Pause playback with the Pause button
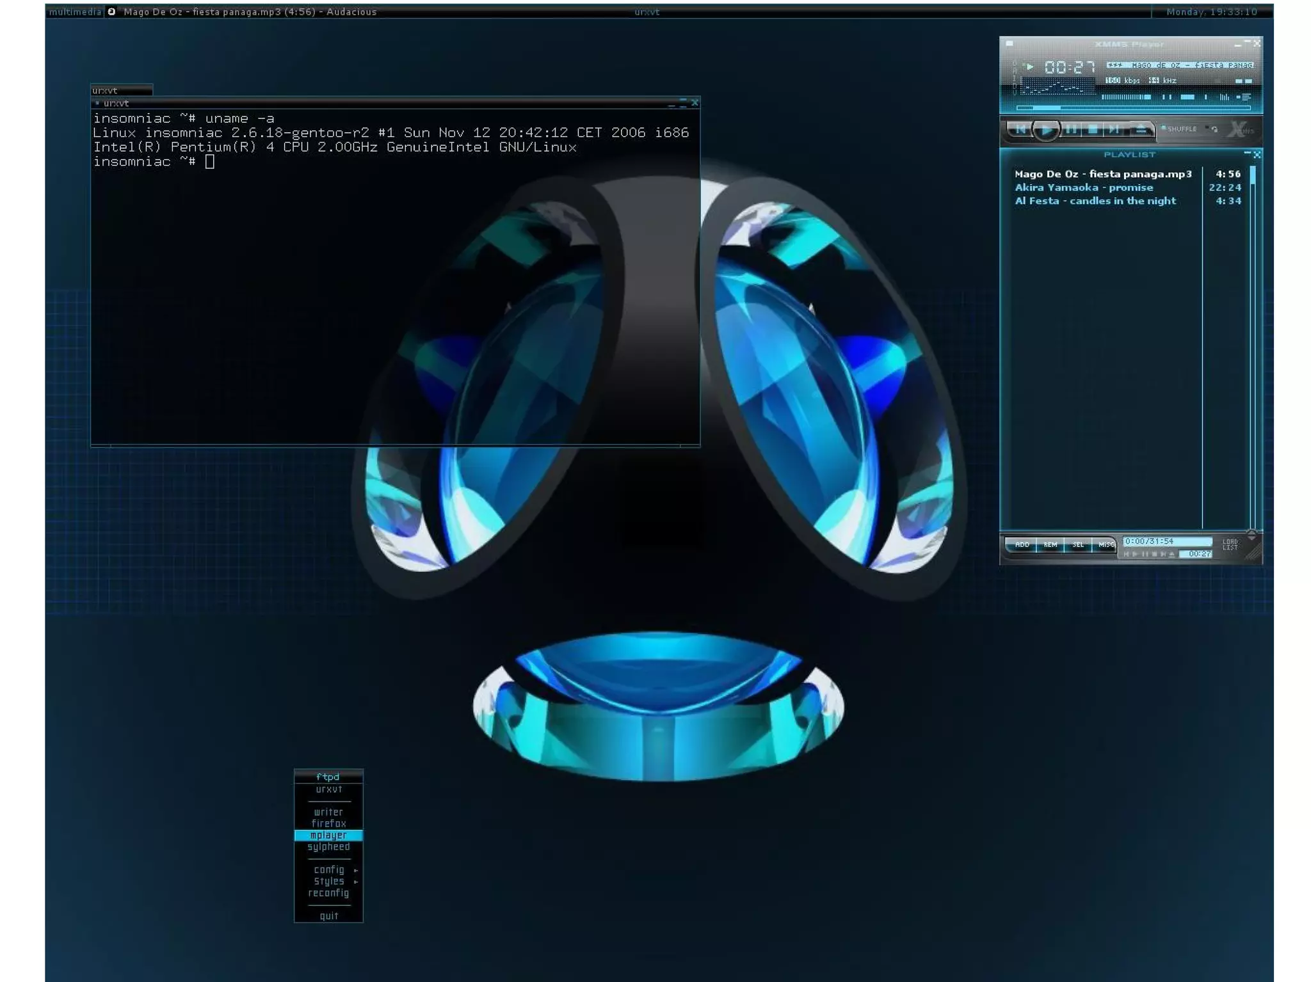Image resolution: width=1311 pixels, height=982 pixels. tap(1071, 130)
